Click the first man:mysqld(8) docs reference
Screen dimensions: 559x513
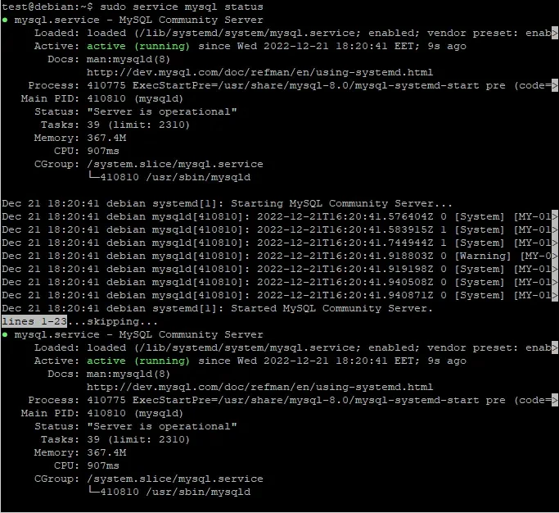125,59
